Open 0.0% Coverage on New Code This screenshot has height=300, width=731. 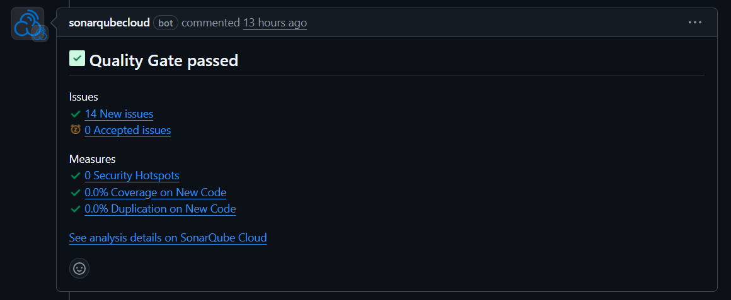[x=156, y=192]
